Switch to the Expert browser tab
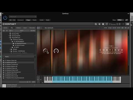The height and width of the screenshot is (100, 133). tap(25, 28)
